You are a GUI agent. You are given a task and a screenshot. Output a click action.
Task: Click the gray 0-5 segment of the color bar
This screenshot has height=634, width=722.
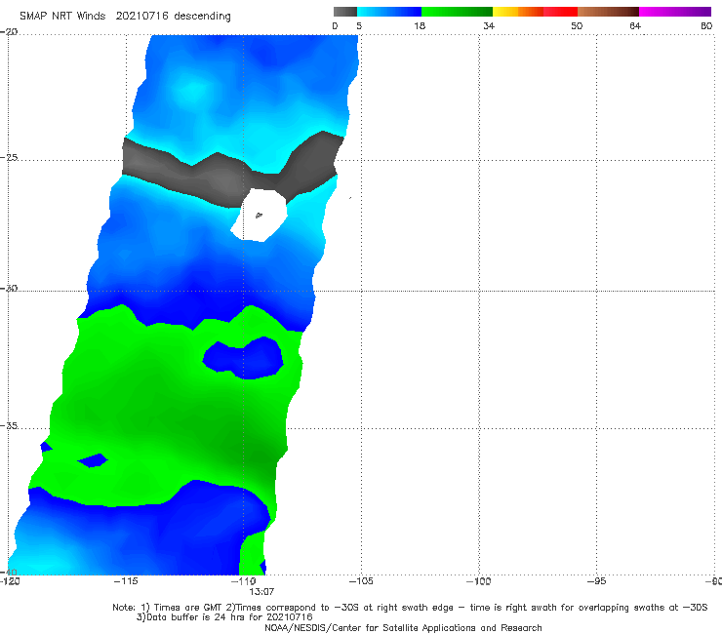tap(344, 12)
